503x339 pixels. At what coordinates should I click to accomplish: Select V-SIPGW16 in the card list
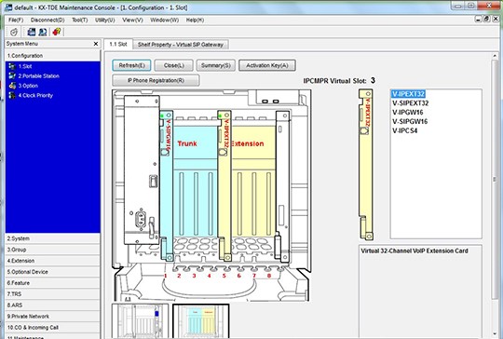[410, 122]
